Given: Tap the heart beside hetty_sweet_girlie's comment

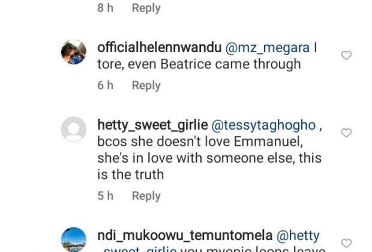Looking at the screenshot, I should pyautogui.click(x=346, y=133).
